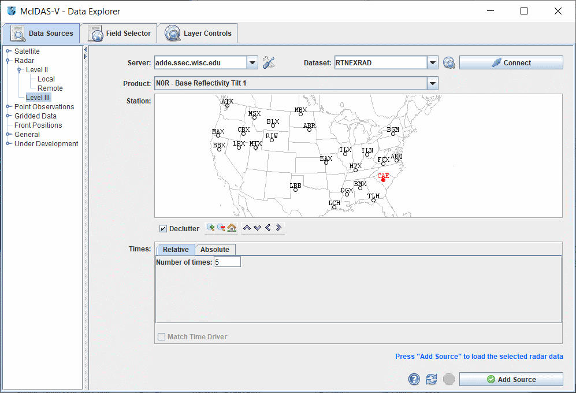Expand the Satellite tree node

click(x=9, y=51)
